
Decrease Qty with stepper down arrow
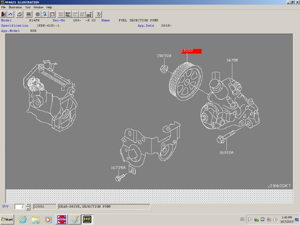coord(28,208)
